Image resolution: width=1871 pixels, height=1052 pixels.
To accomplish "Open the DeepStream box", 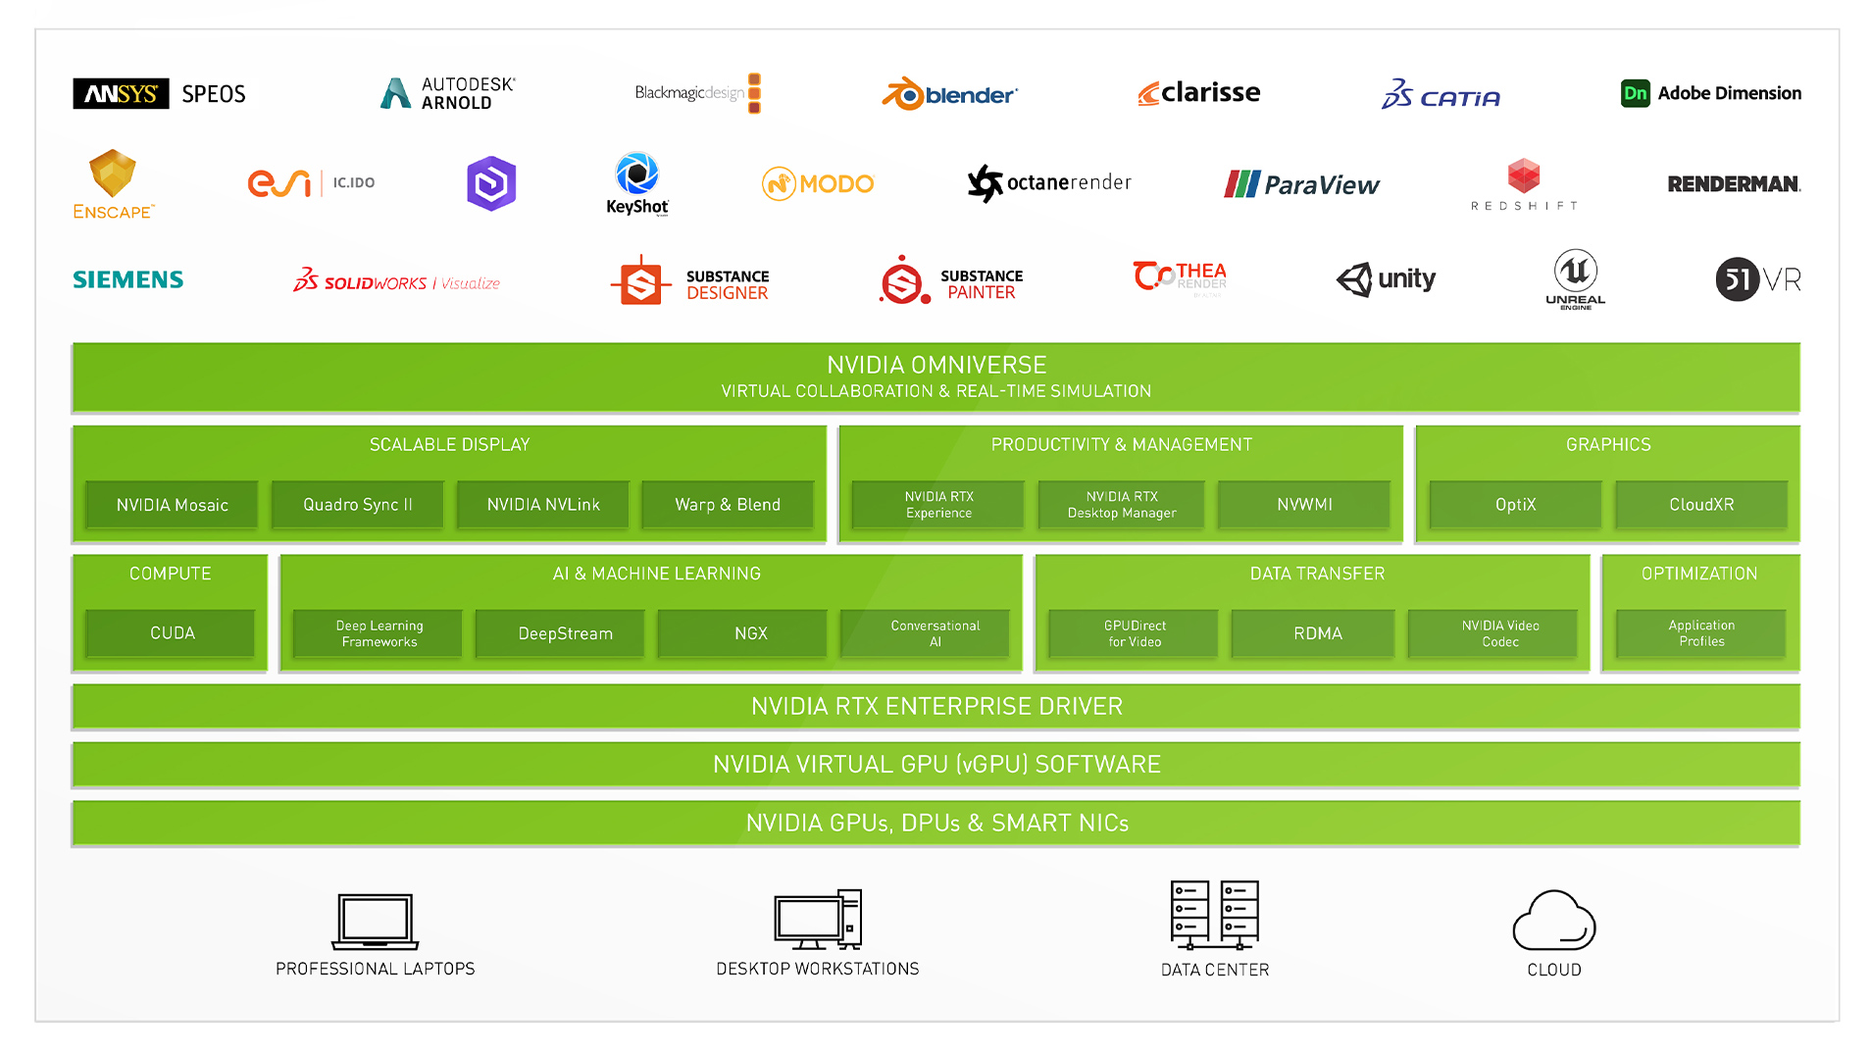I will pos(565,633).
